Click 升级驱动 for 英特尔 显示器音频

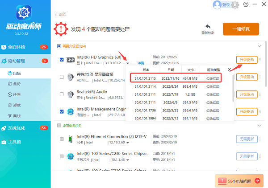(x=247, y=77)
